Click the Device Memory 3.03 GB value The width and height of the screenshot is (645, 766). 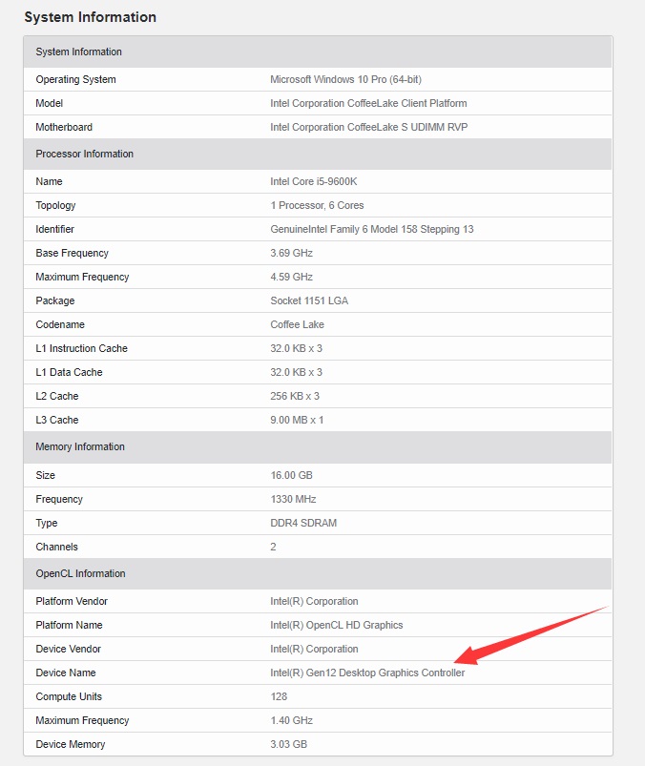click(289, 744)
